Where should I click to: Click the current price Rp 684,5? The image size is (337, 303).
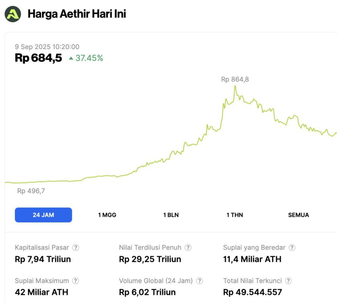click(x=38, y=58)
